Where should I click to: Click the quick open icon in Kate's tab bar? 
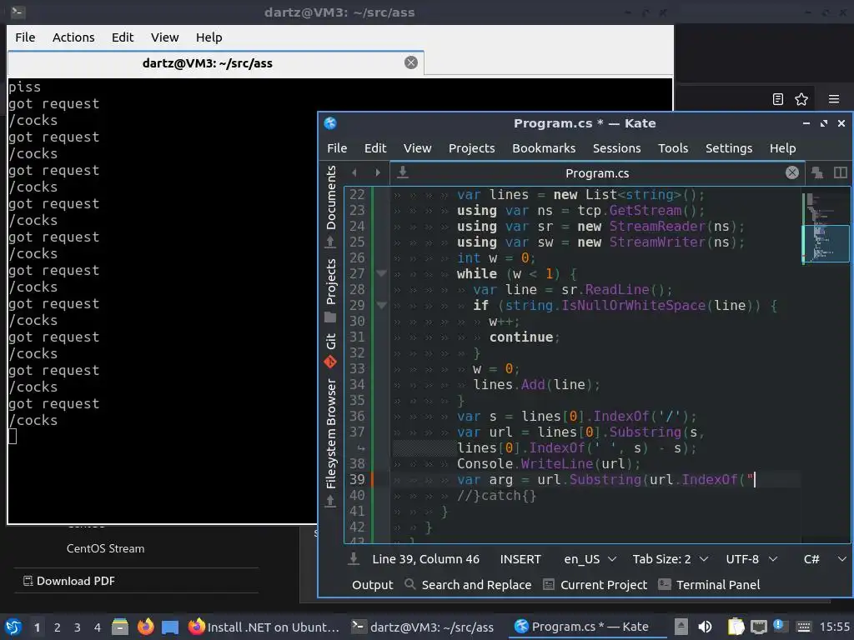pos(817,172)
